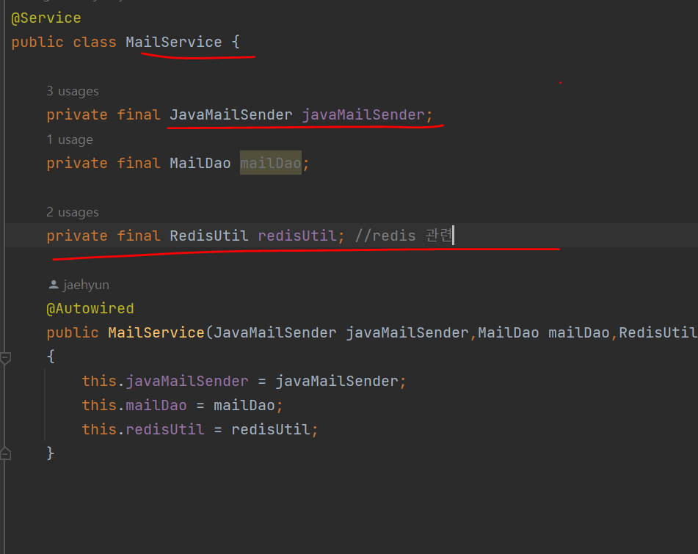Screen dimensions: 698x554
Task: Click 'this.javaMailSender' in the assignment
Action: [165, 382]
